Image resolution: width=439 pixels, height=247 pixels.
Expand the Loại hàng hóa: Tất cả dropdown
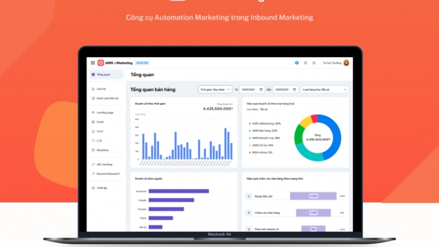(325, 90)
